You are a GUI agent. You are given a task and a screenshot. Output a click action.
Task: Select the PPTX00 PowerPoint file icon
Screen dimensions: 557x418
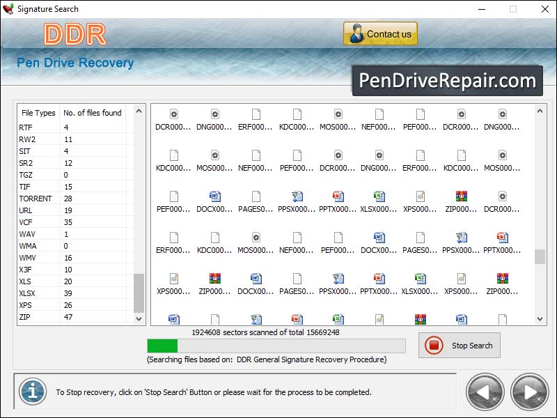pos(338,196)
